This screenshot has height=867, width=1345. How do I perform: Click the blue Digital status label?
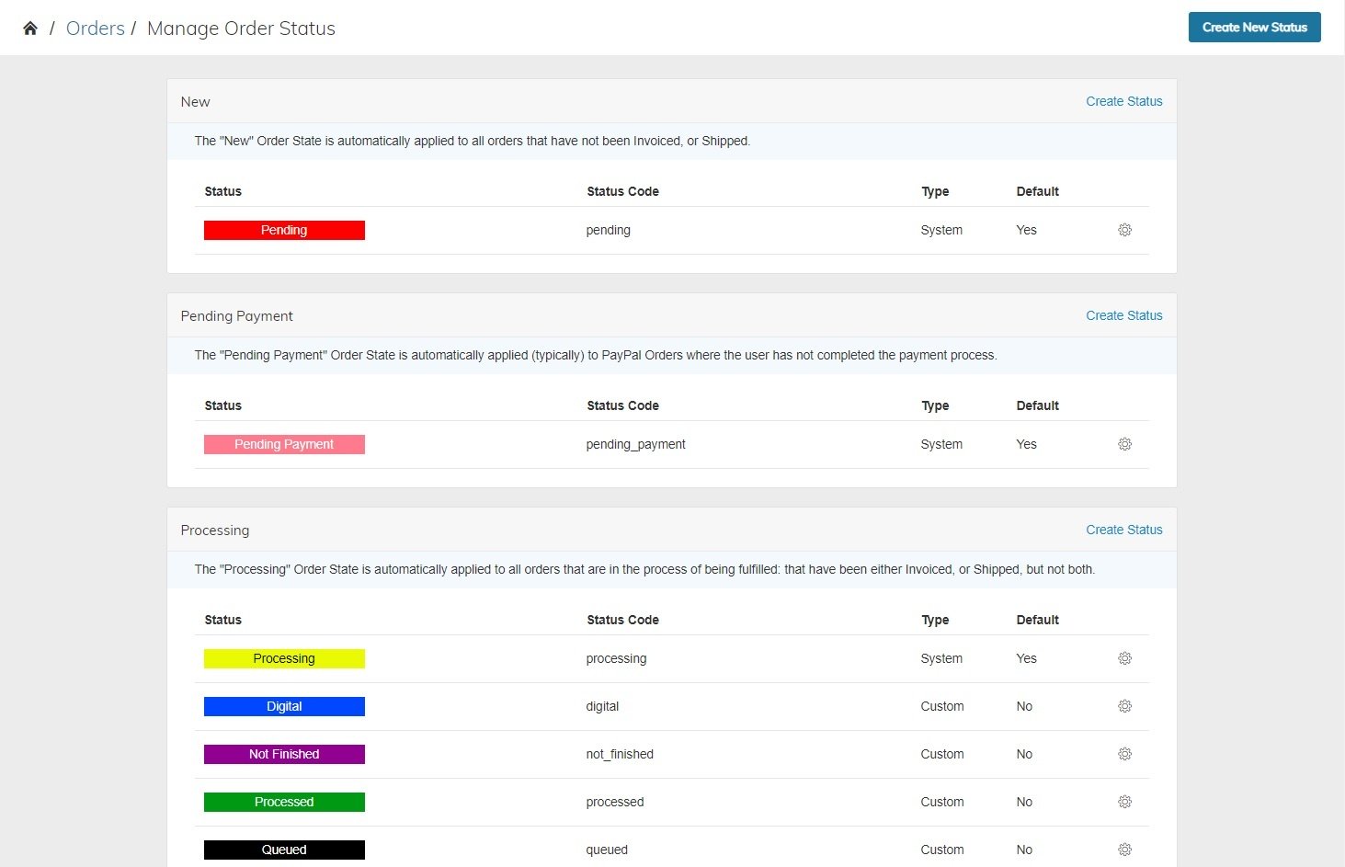click(x=284, y=706)
